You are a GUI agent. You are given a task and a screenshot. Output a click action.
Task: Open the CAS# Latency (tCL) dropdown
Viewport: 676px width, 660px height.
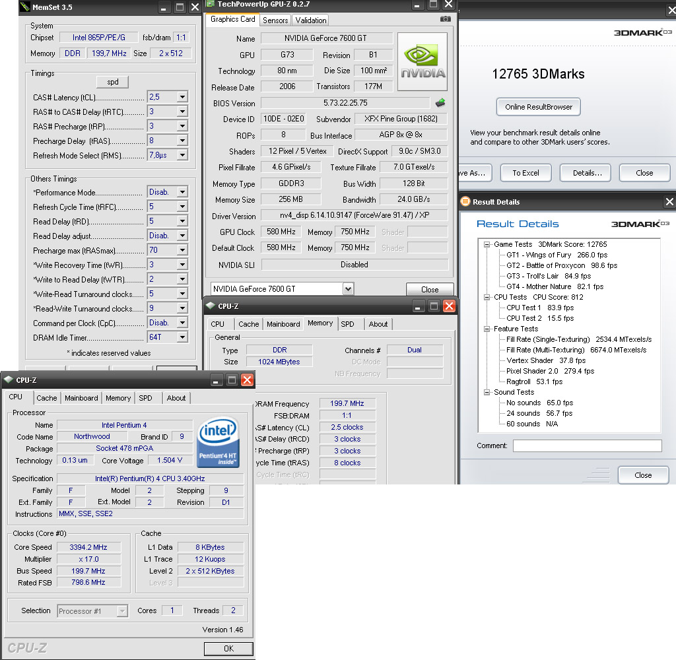(182, 97)
